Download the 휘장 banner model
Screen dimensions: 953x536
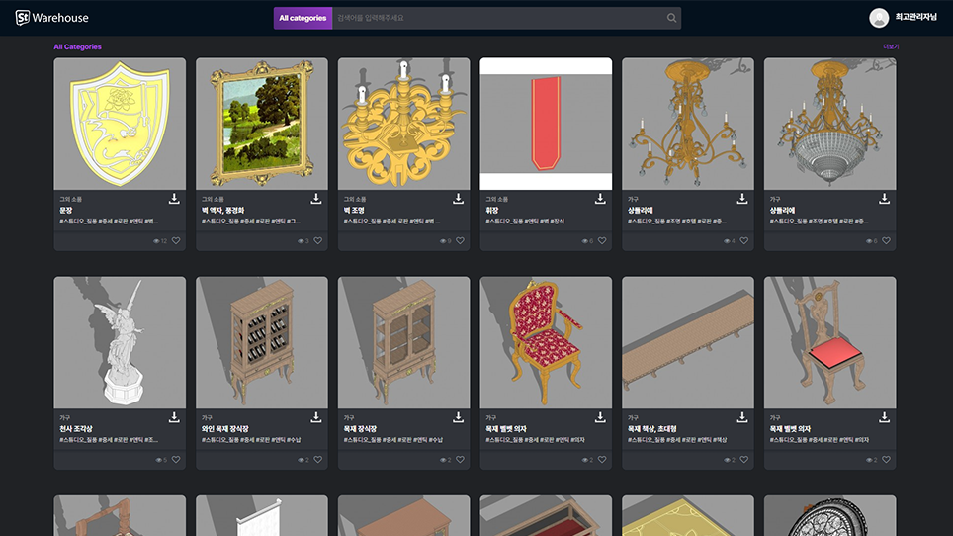pyautogui.click(x=600, y=199)
